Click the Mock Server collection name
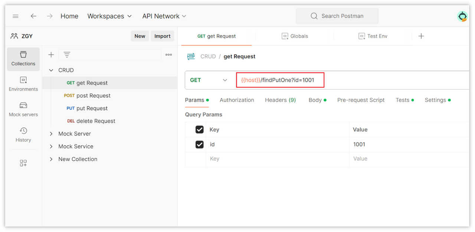475x232 pixels. (x=75, y=134)
